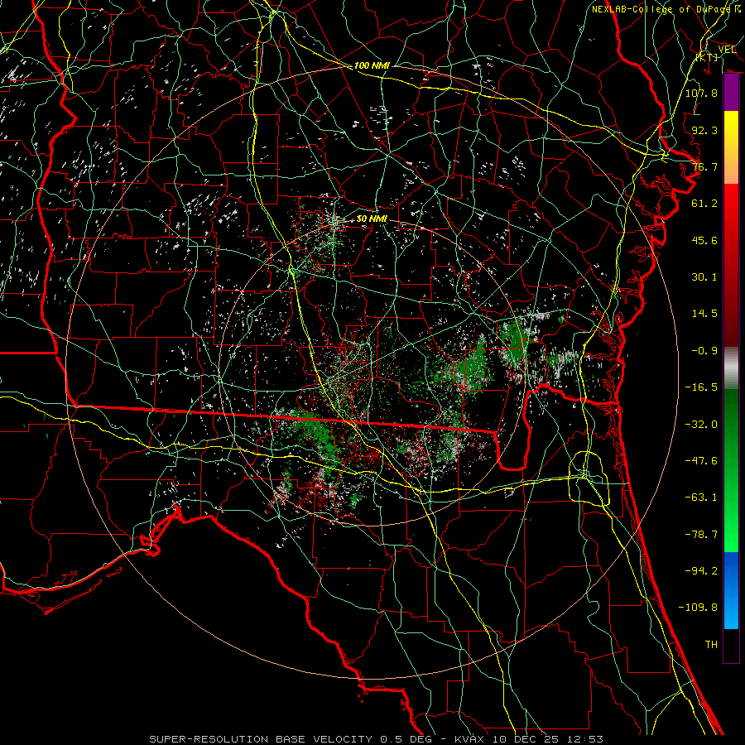Image resolution: width=745 pixels, height=745 pixels.
Task: Click the 92.3 velocity scale value
Action: 704,130
